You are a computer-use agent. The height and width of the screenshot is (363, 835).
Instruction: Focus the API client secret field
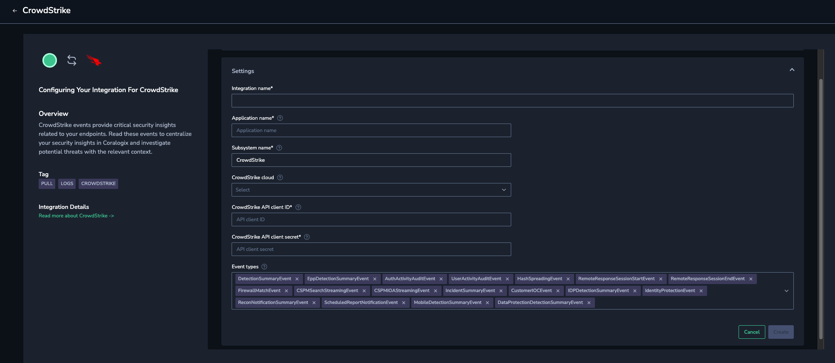pos(371,249)
